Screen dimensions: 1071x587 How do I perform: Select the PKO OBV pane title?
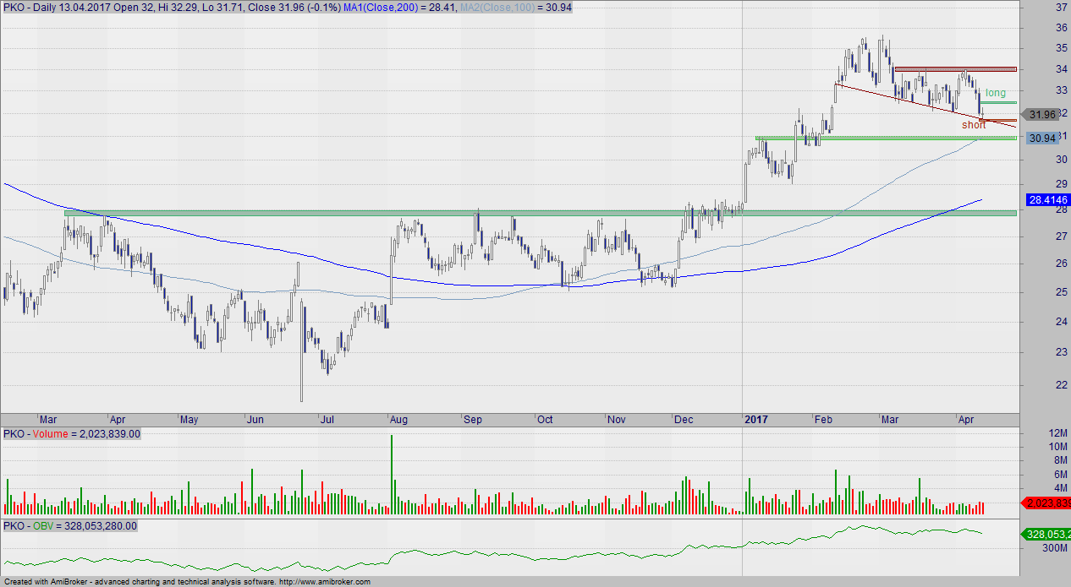point(69,526)
